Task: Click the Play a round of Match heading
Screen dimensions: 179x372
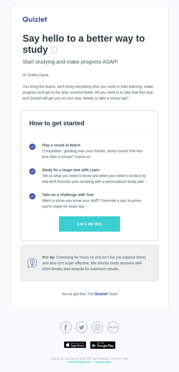Action: point(61,145)
